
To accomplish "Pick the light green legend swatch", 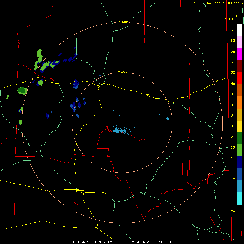I will click(239, 150).
